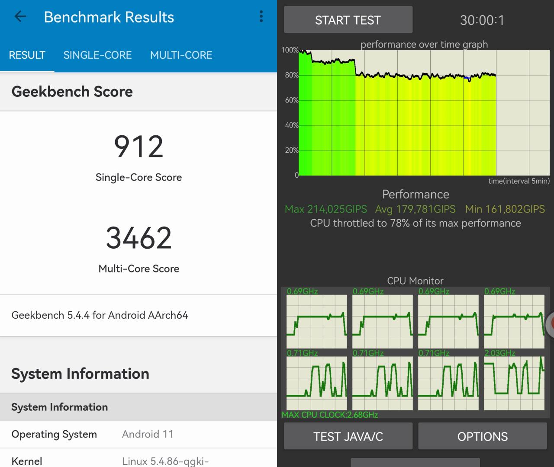Click the Performance heading
Screen dimensions: 554x467
[415, 194]
